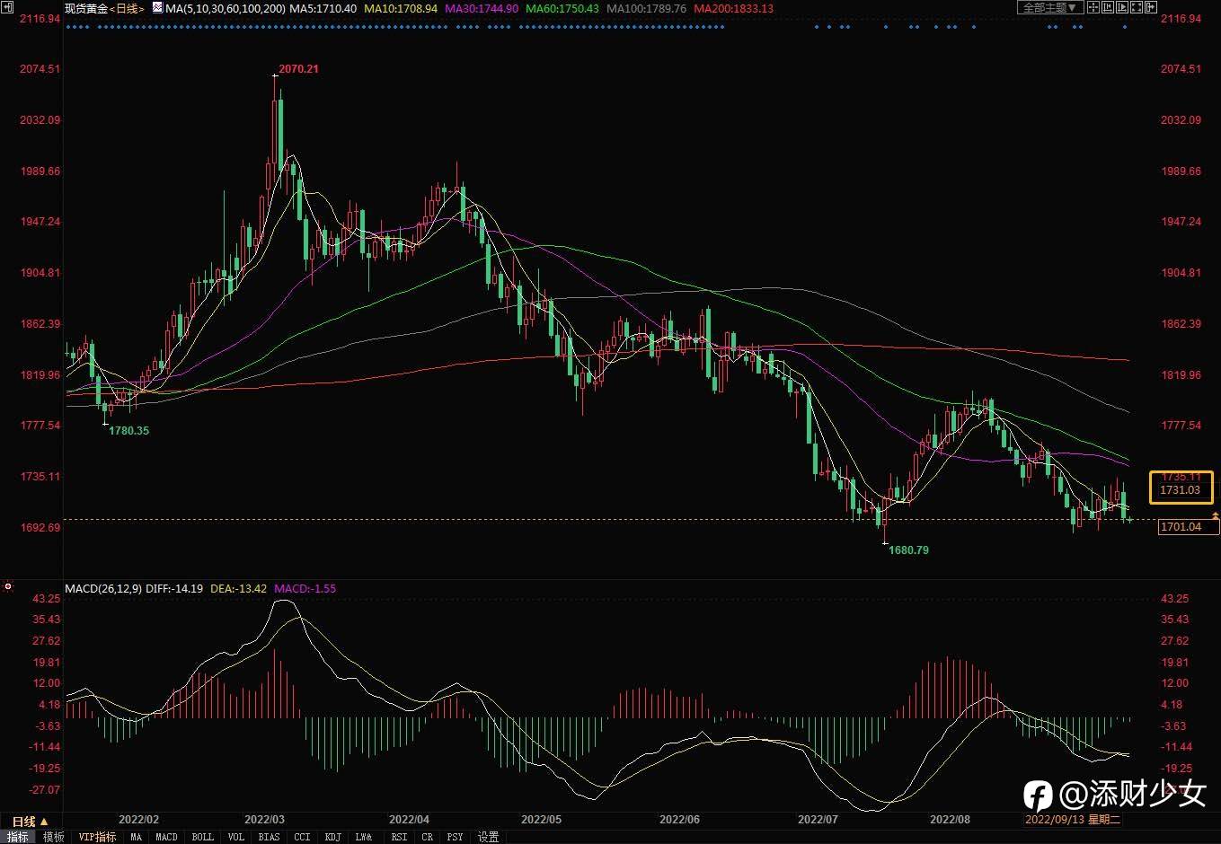Click the 1680.79 low price annotation

click(908, 549)
